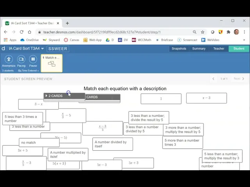The image size is (250, 187).
Task: Select the x/5 − 3 card
Action: pyautogui.click(x=26, y=163)
